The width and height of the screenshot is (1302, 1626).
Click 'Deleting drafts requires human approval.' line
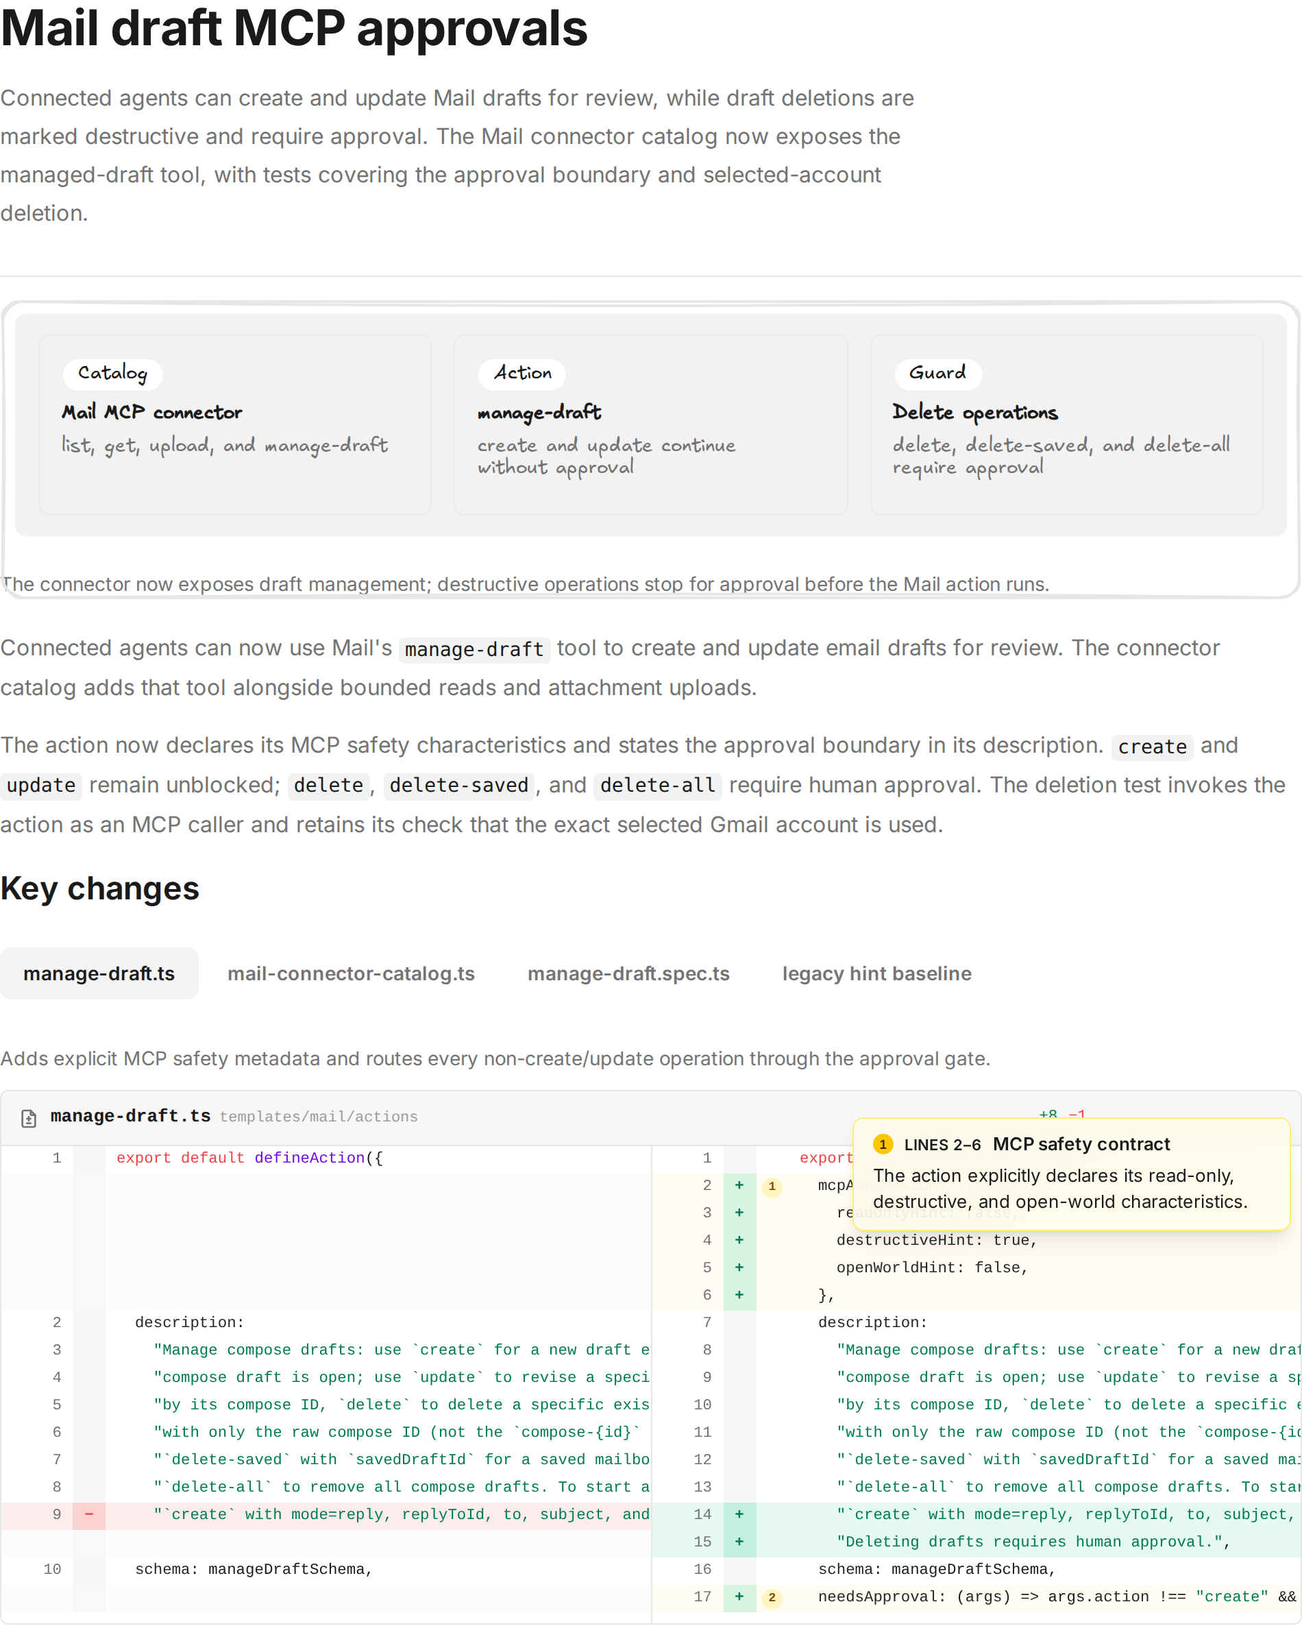click(x=1033, y=1542)
